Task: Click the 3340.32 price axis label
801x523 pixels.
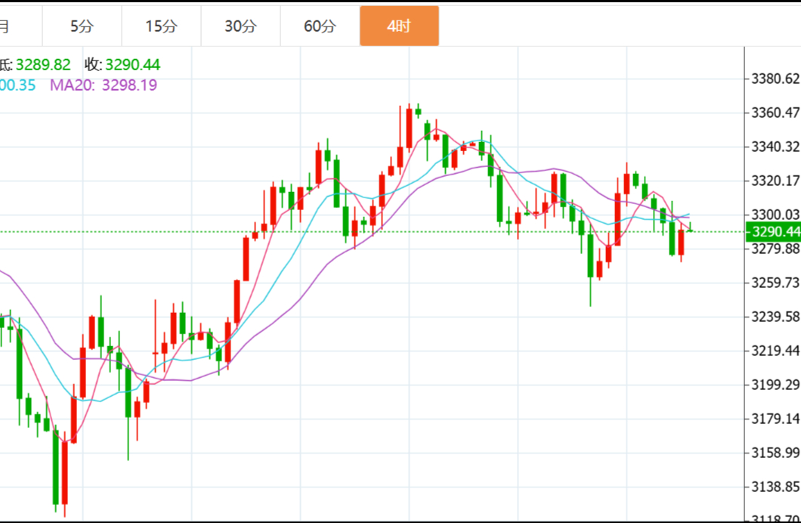Action: click(774, 147)
